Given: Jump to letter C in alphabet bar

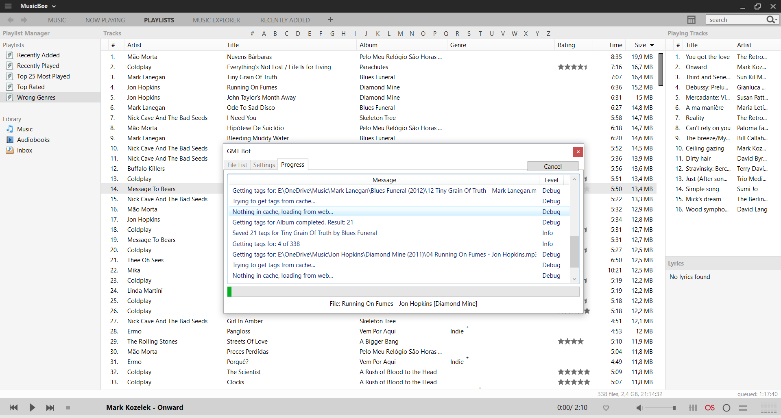Looking at the screenshot, I should 286,33.
